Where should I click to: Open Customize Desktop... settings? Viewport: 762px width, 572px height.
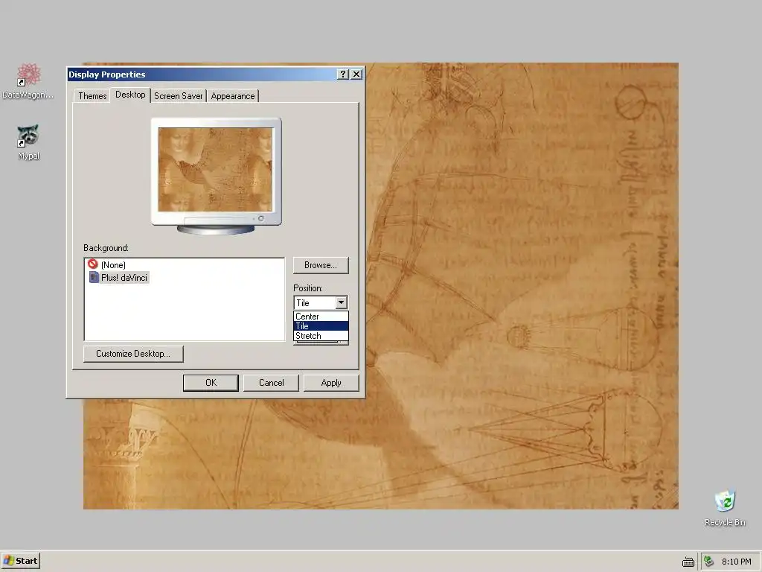(x=133, y=354)
